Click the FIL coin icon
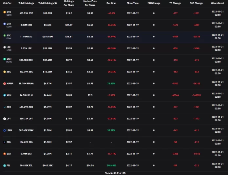The image size is (228, 175). point(4,165)
